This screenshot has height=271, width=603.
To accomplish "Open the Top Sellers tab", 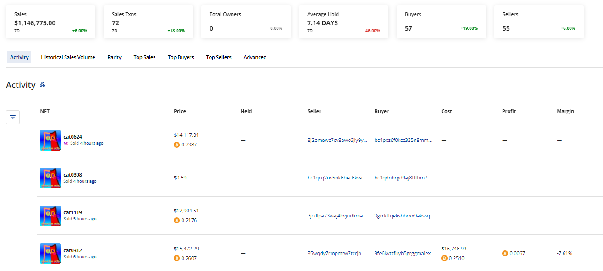I will click(219, 57).
